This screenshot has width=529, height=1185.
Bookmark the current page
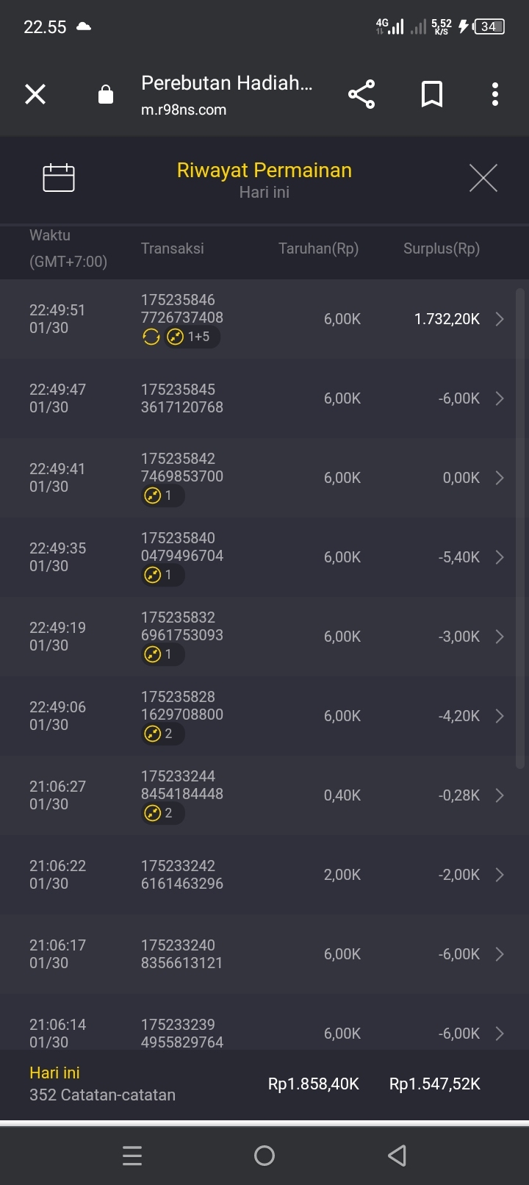pyautogui.click(x=432, y=94)
